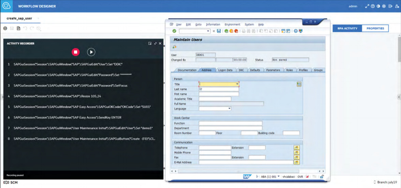Click the green Back icon in SAP toolbar
This screenshot has width=401, height=188.
pos(226,31)
